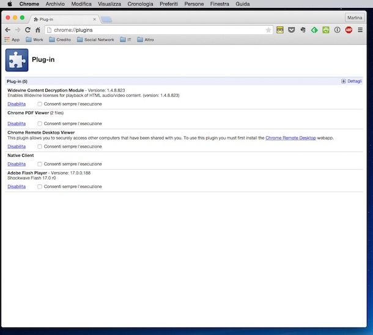Open the Archivio menu
The height and width of the screenshot is (335, 373).
click(x=55, y=4)
